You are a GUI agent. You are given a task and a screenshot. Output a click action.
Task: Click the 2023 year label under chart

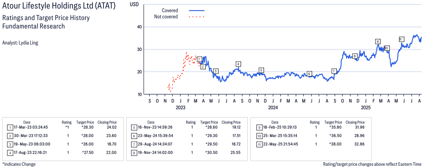click(x=180, y=108)
